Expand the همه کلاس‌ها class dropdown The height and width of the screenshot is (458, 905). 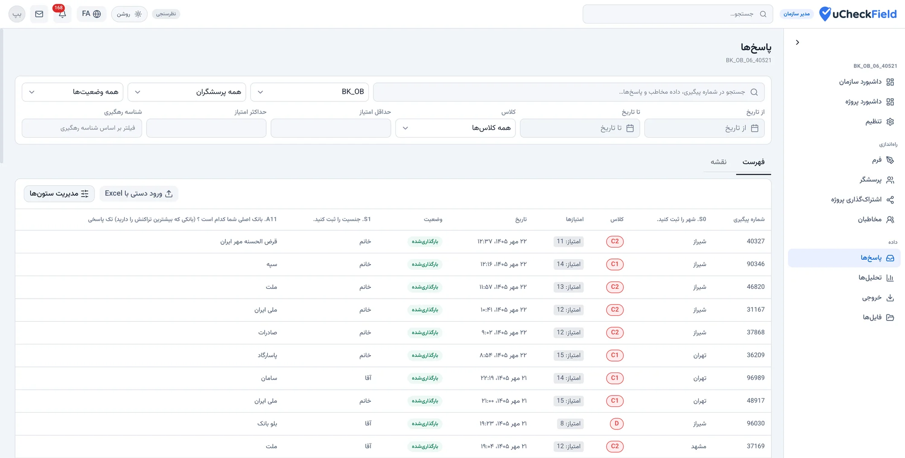pyautogui.click(x=456, y=128)
